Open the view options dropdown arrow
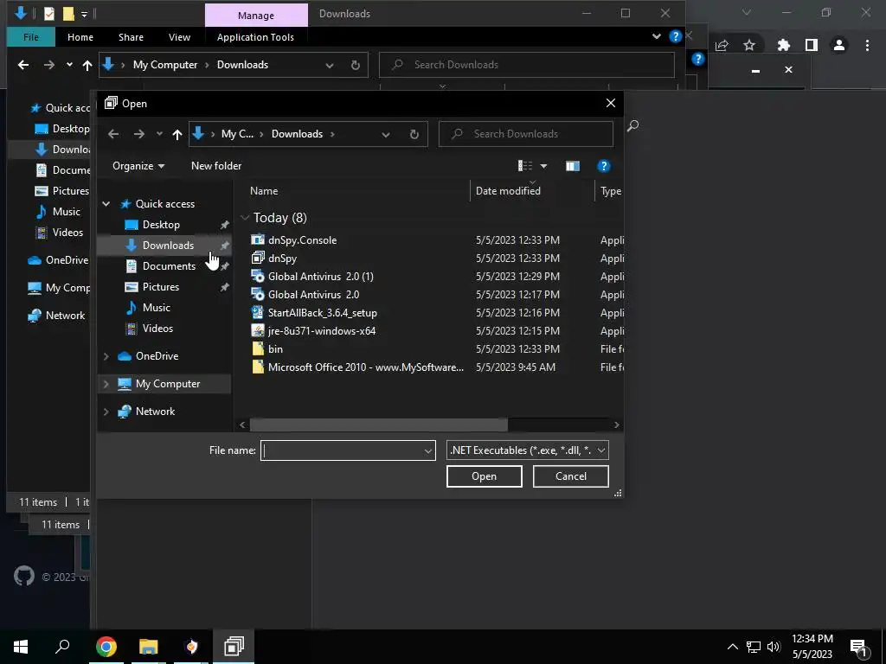 point(543,166)
